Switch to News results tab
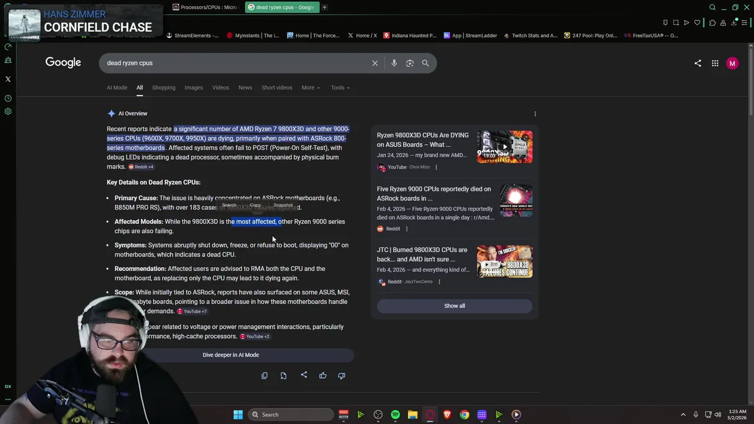Image resolution: width=754 pixels, height=424 pixels. [x=245, y=88]
